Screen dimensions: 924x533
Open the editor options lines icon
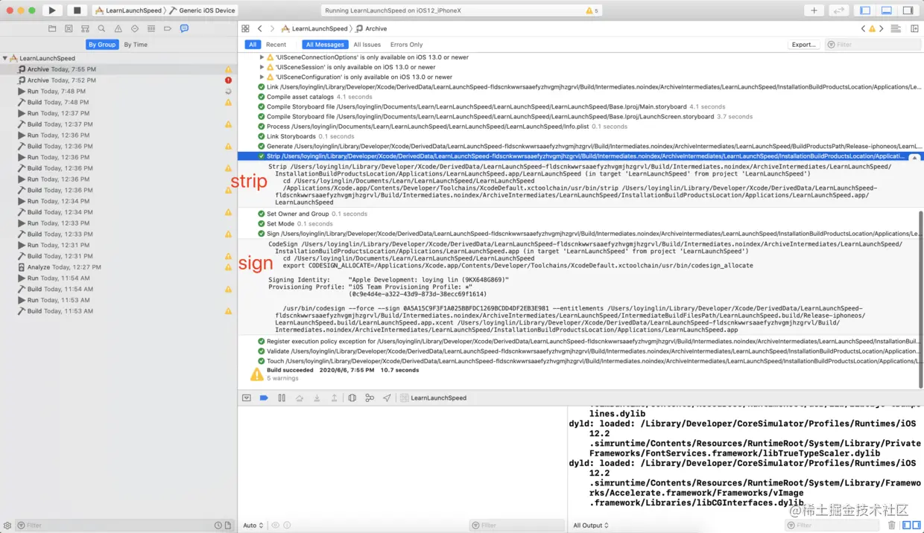896,28
